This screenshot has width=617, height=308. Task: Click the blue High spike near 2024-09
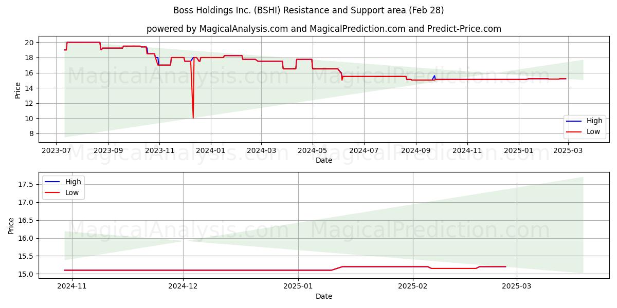[x=434, y=76]
